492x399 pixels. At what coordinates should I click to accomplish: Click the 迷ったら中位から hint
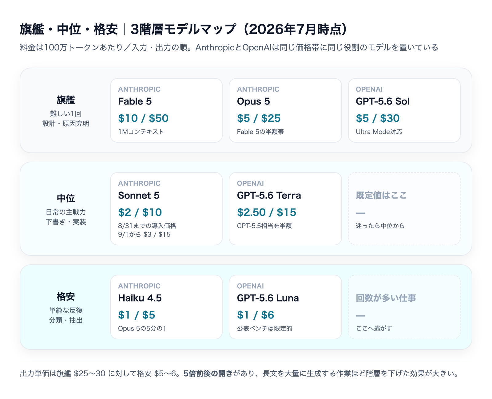380,226
